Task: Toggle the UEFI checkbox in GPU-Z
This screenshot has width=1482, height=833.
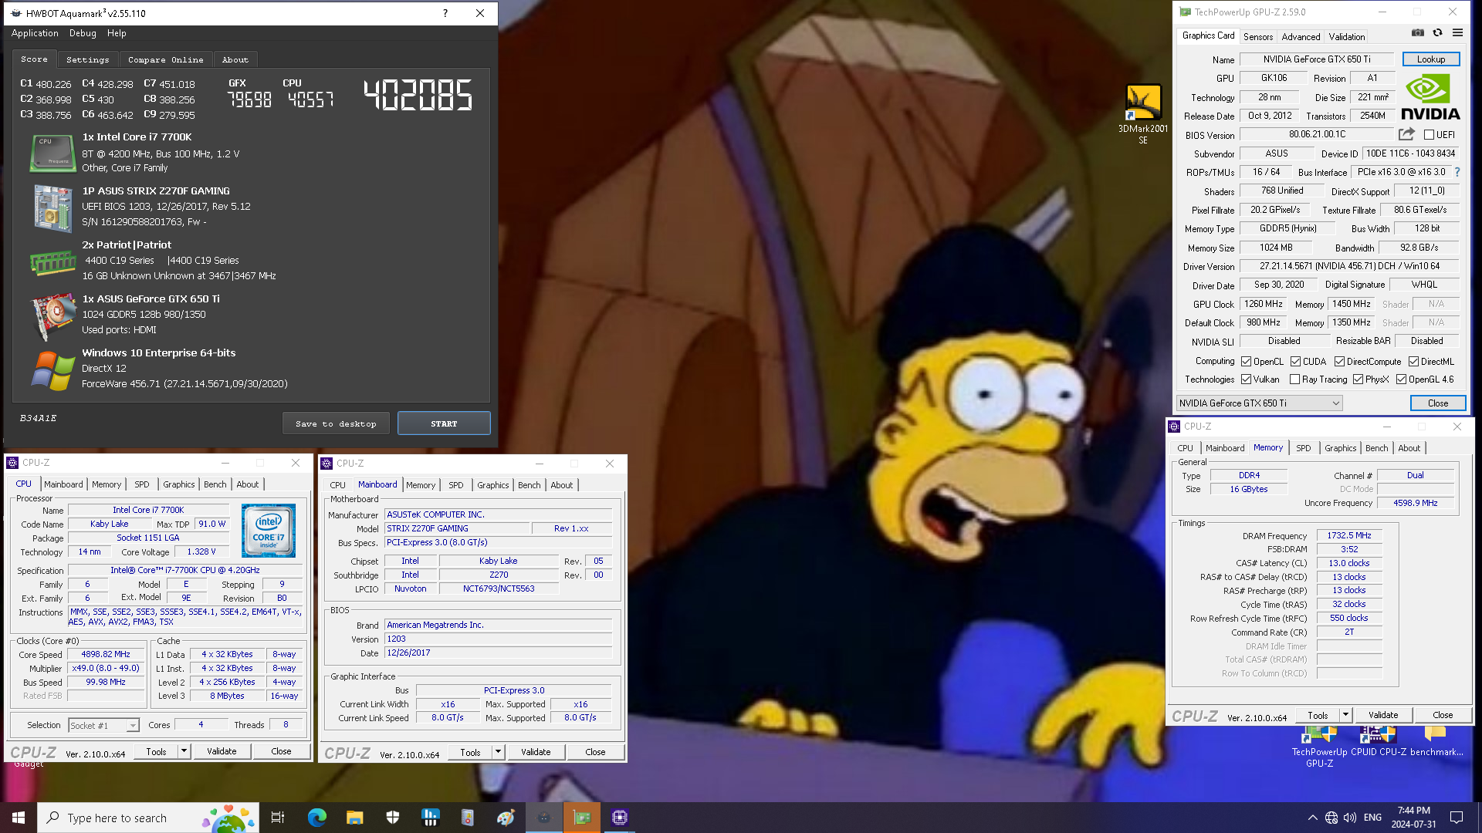Action: (x=1429, y=135)
